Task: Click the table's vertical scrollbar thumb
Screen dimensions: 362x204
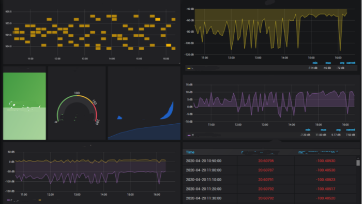Action: 358,163
